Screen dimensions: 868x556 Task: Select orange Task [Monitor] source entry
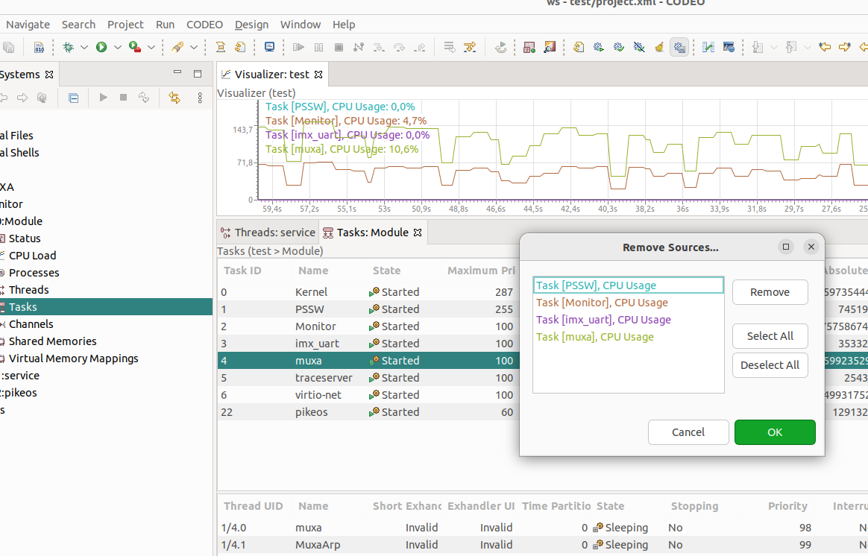click(x=602, y=303)
